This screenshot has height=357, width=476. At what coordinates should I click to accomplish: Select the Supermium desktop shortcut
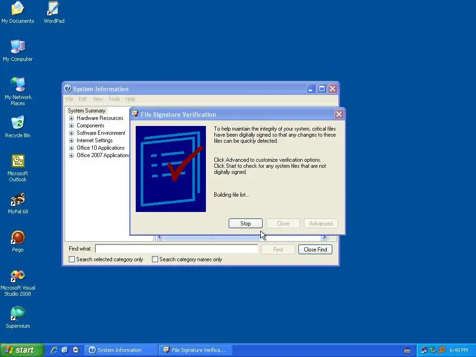[x=18, y=317]
